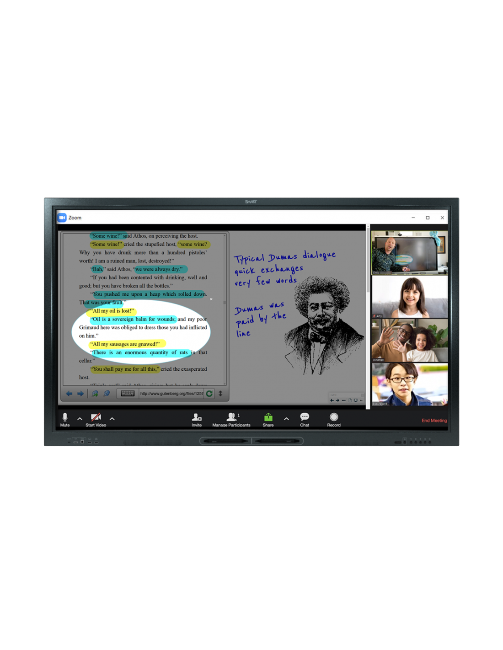
Task: Mute the microphone in Zoom toolbar
Action: click(65, 418)
